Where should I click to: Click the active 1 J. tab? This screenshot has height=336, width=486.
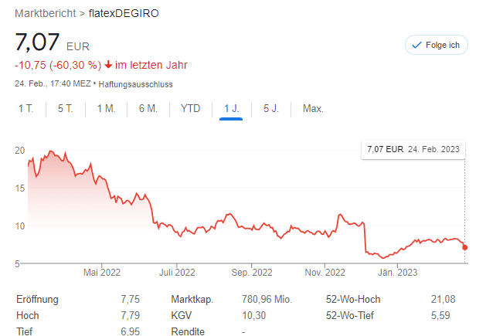tap(231, 108)
